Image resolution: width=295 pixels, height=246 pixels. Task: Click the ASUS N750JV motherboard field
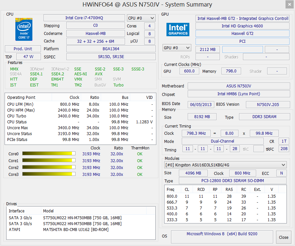click(x=239, y=86)
